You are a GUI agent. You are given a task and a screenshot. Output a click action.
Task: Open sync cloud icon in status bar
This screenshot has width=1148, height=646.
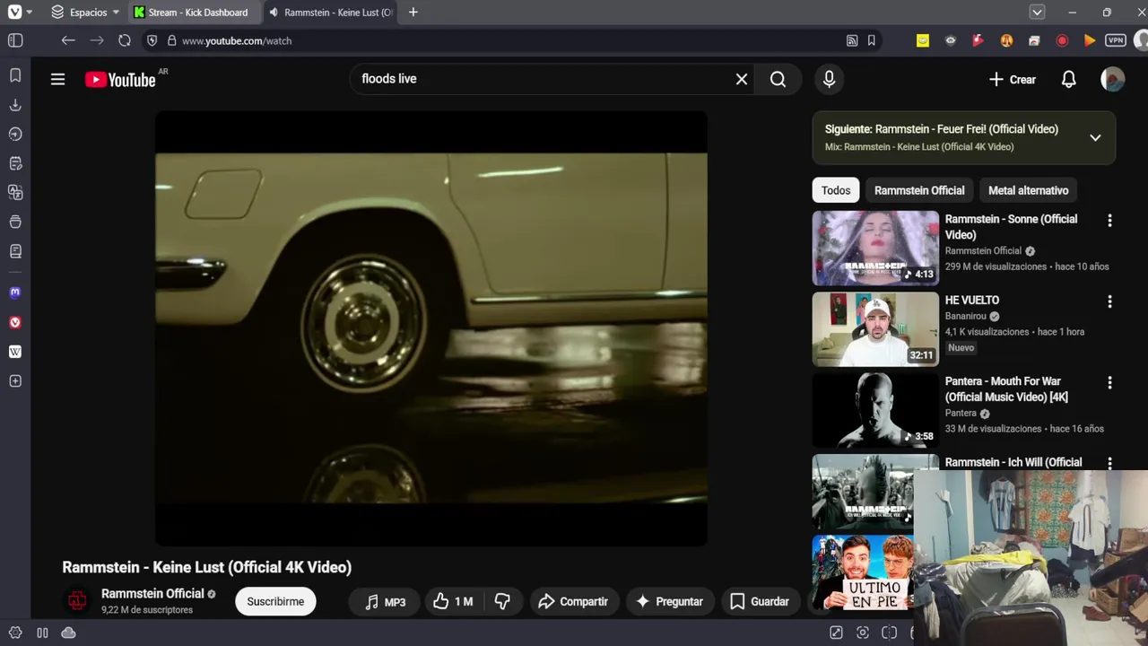(x=68, y=633)
